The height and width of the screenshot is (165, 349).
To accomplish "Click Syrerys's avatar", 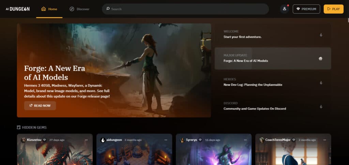I will tap(182, 140).
